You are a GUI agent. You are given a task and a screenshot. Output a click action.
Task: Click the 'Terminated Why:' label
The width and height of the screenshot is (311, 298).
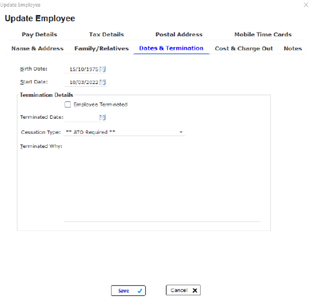coord(41,146)
